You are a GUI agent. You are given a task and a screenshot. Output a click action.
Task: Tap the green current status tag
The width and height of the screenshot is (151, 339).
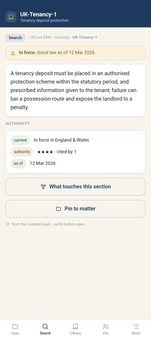point(20,140)
